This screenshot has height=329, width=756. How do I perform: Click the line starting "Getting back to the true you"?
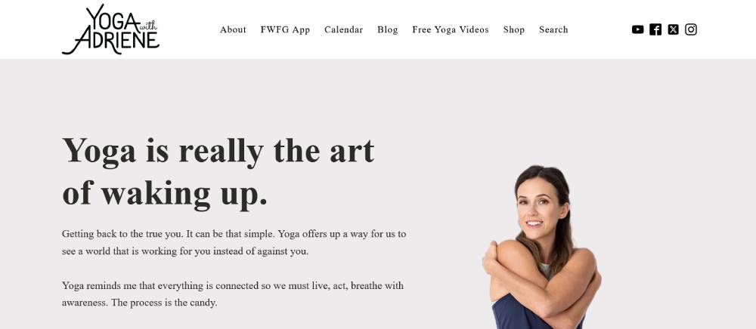[x=234, y=234]
